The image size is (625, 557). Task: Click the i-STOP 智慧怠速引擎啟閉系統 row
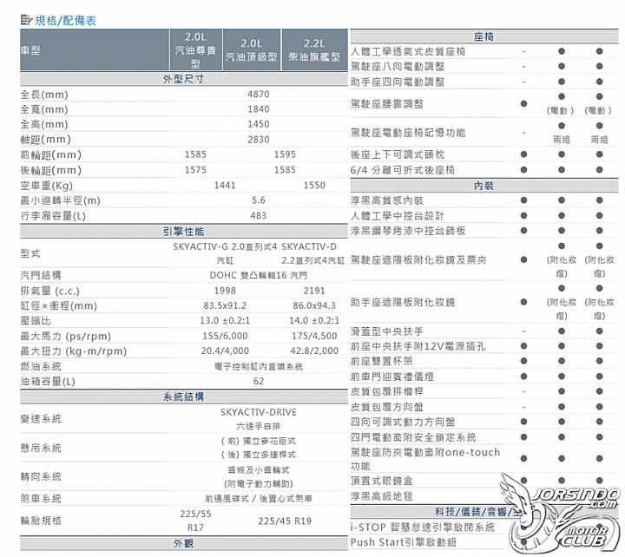coord(484,528)
